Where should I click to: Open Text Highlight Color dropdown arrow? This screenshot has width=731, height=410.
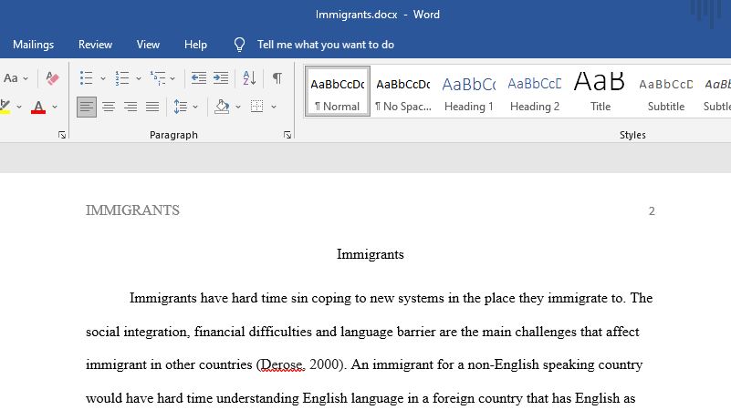click(19, 107)
